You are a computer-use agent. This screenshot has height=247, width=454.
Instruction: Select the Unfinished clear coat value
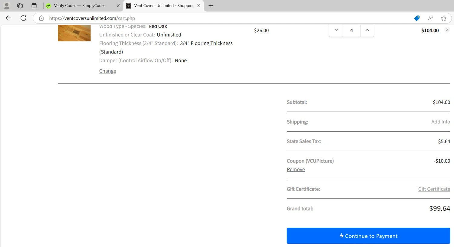click(169, 35)
